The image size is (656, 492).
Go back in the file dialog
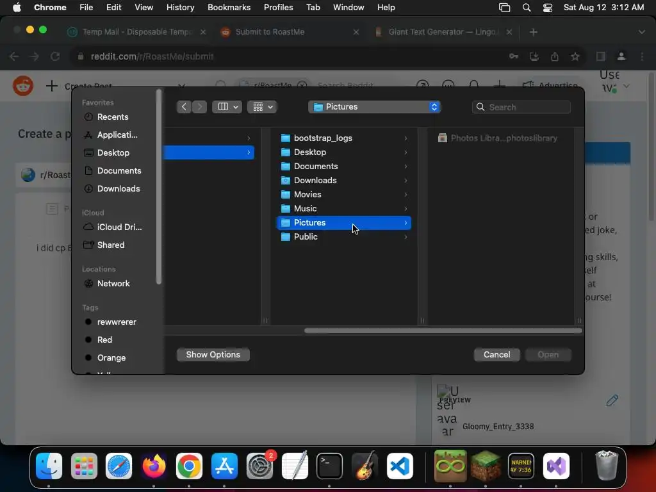pyautogui.click(x=184, y=107)
